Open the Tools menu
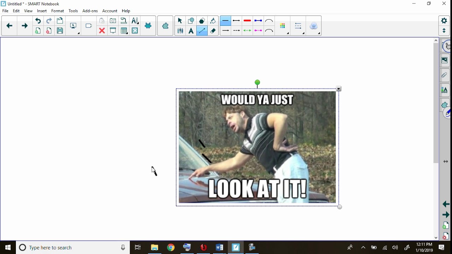The height and width of the screenshot is (254, 452). 73,11
